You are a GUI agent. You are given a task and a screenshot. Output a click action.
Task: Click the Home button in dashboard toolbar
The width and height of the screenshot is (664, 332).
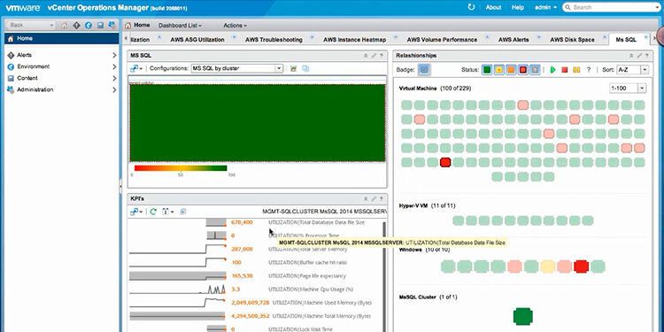click(x=137, y=26)
